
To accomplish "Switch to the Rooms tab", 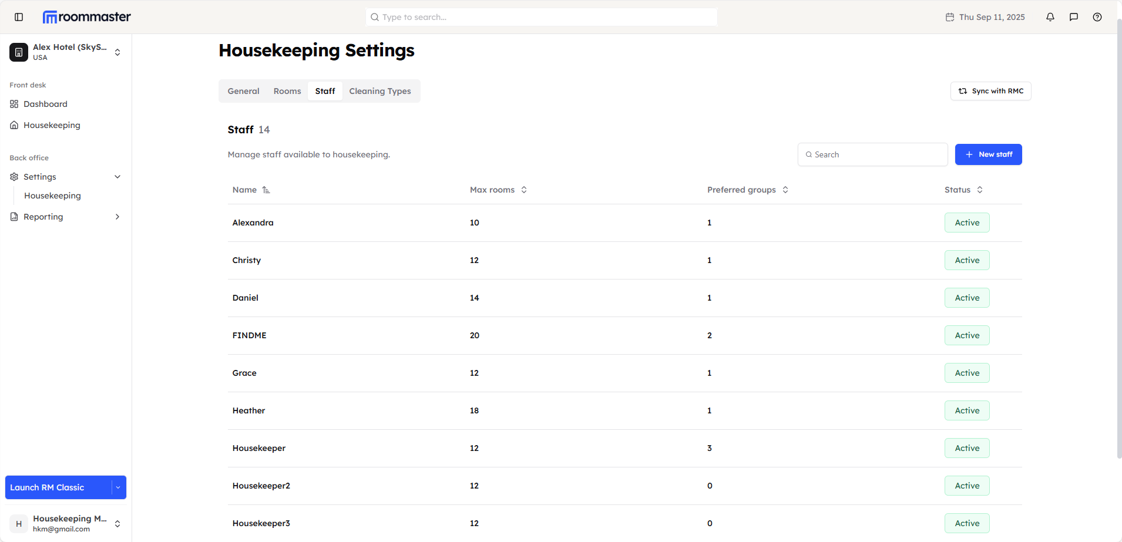I will (287, 91).
